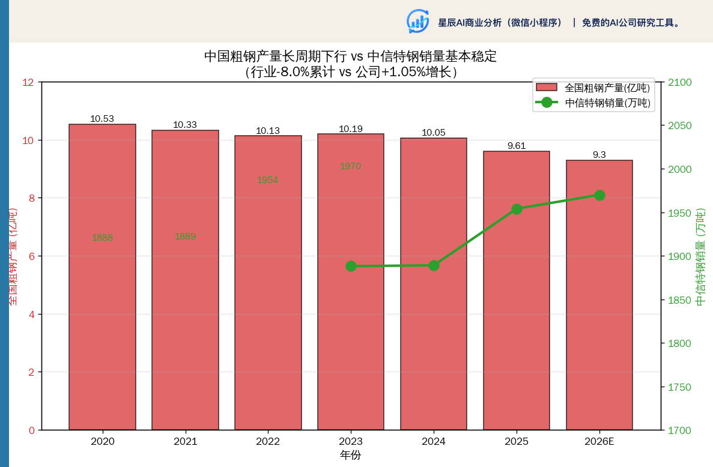713x467 pixels.
Task: Click right axis tick 1800
Action: click(x=679, y=344)
